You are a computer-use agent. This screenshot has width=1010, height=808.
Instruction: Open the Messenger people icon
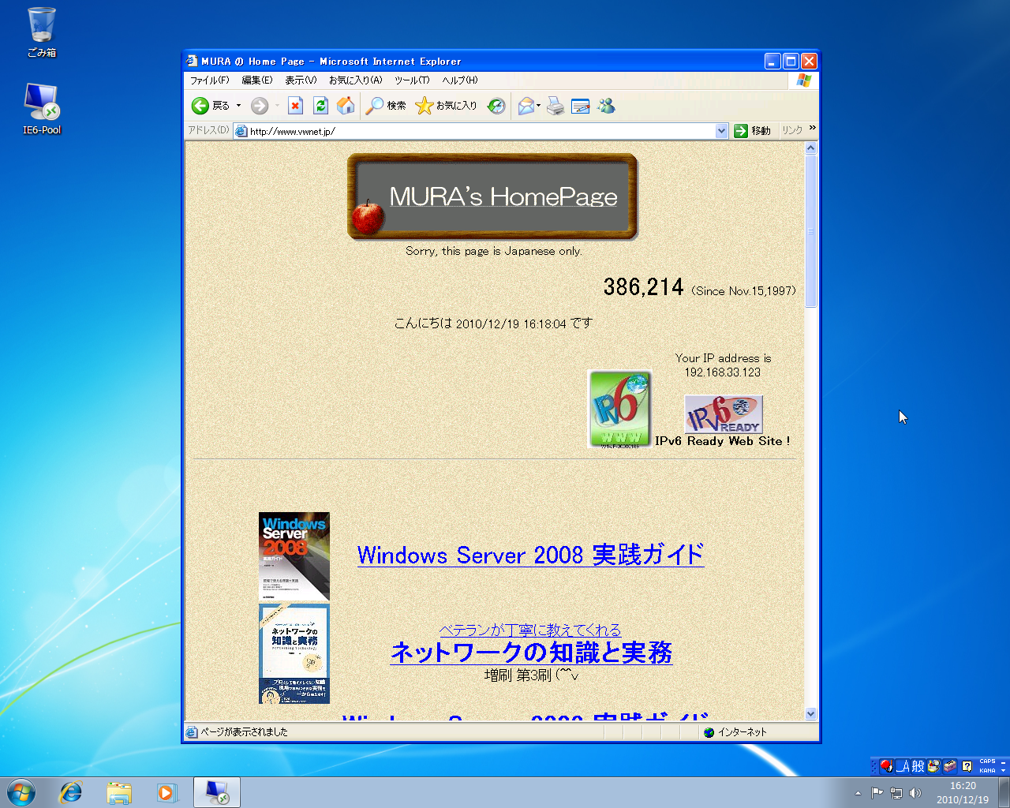606,106
